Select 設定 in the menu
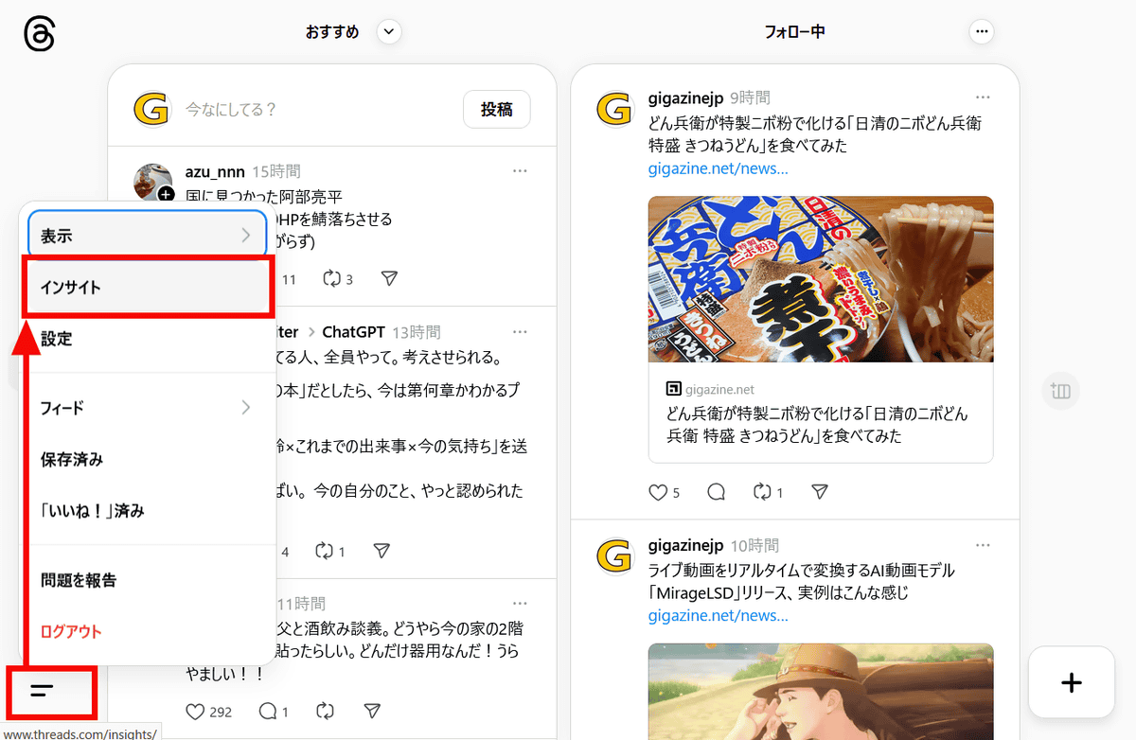 tap(150, 338)
